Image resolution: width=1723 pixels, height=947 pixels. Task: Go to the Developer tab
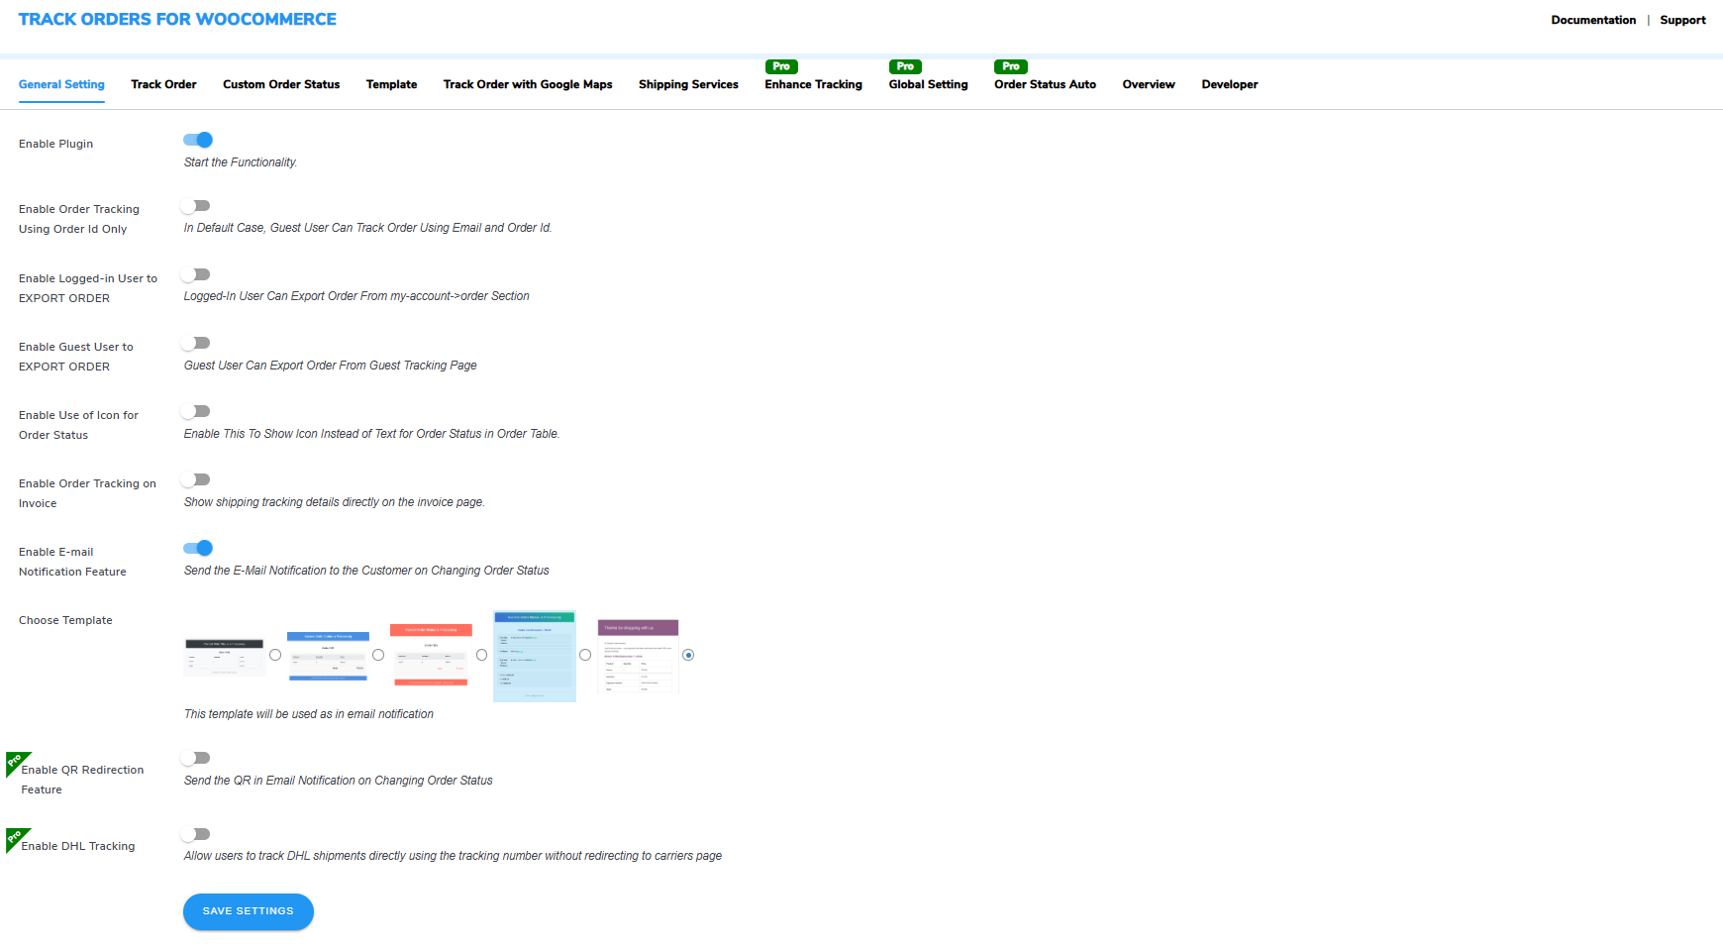(x=1230, y=84)
